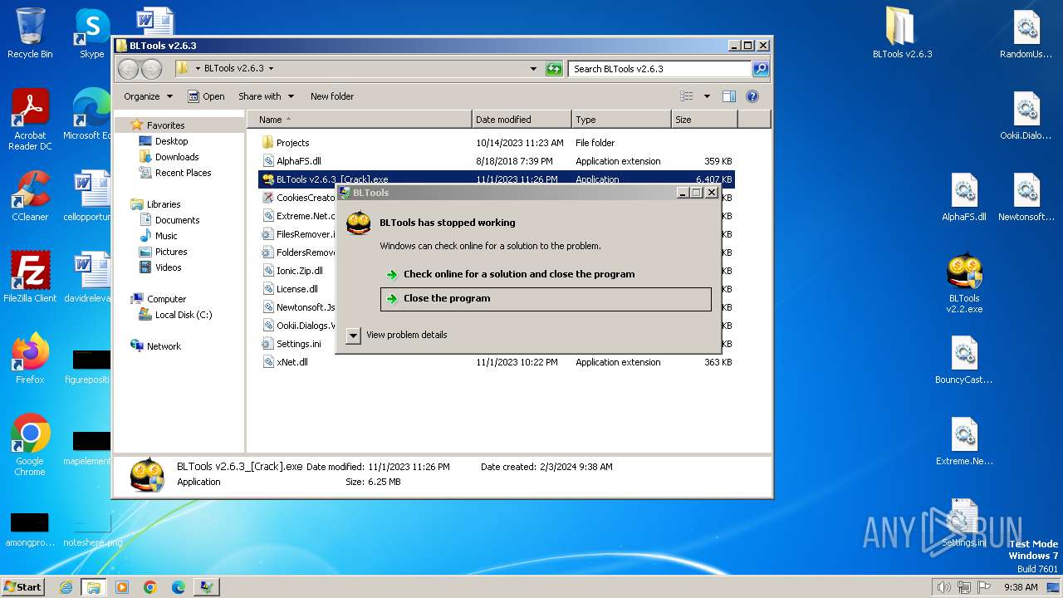Launch FileZilla Client desktop icon

tap(30, 277)
